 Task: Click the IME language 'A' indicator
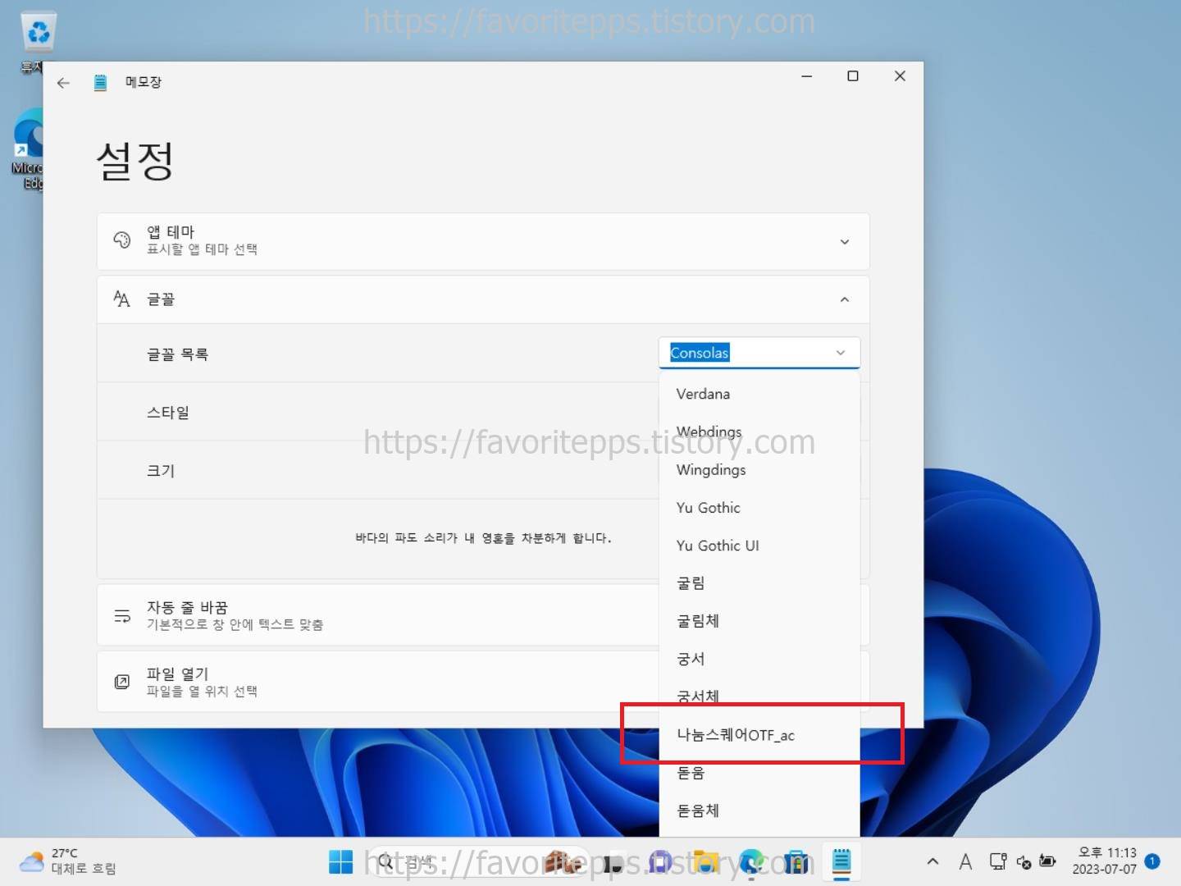pyautogui.click(x=965, y=862)
